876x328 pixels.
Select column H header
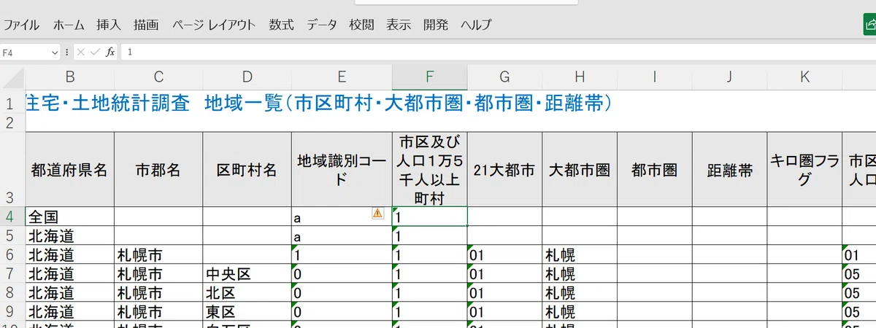point(580,77)
